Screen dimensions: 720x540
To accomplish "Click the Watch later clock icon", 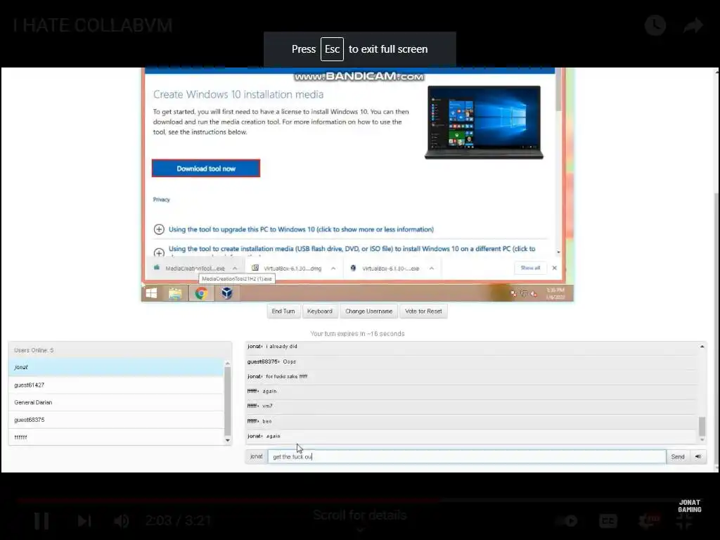I will (x=655, y=25).
